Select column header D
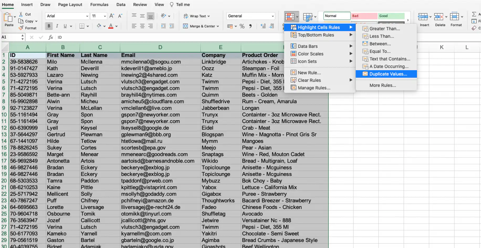Image resolution: width=481 pixels, height=248 pixels. [160, 47]
